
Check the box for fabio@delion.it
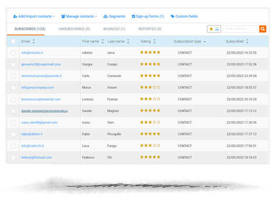(x=13, y=134)
